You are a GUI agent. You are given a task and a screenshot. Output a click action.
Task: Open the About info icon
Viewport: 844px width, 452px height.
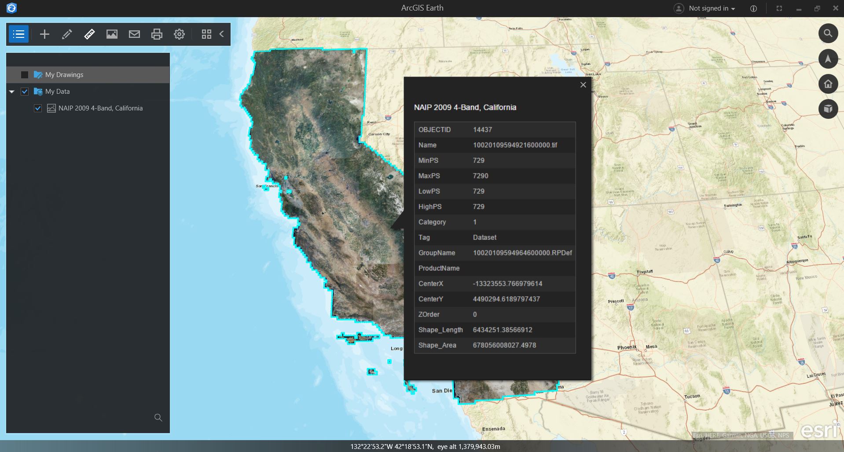point(753,8)
